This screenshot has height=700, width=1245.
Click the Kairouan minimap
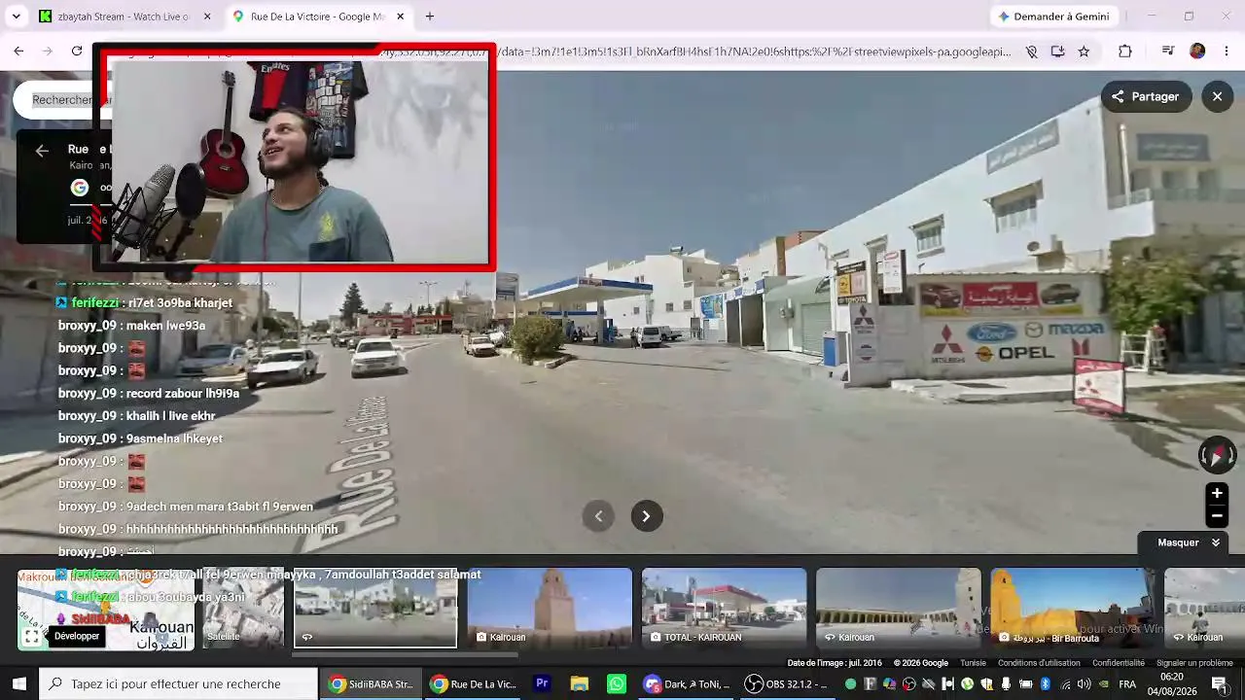point(107,609)
